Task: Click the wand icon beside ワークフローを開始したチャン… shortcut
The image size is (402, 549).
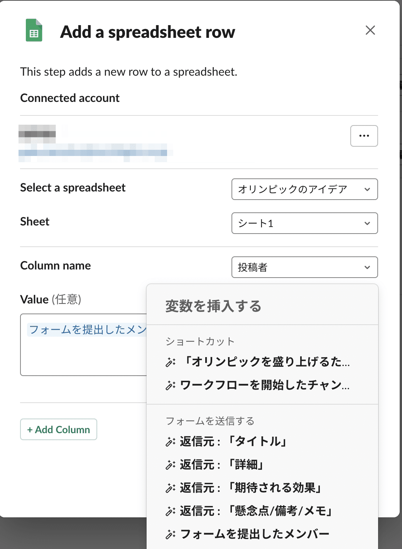Action: tap(169, 385)
